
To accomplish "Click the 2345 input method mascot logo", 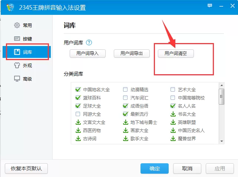I will pos(10,7).
